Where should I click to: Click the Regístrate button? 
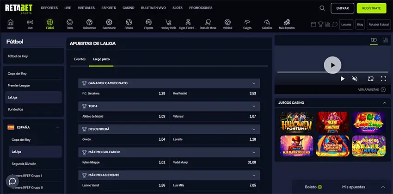[371, 8]
